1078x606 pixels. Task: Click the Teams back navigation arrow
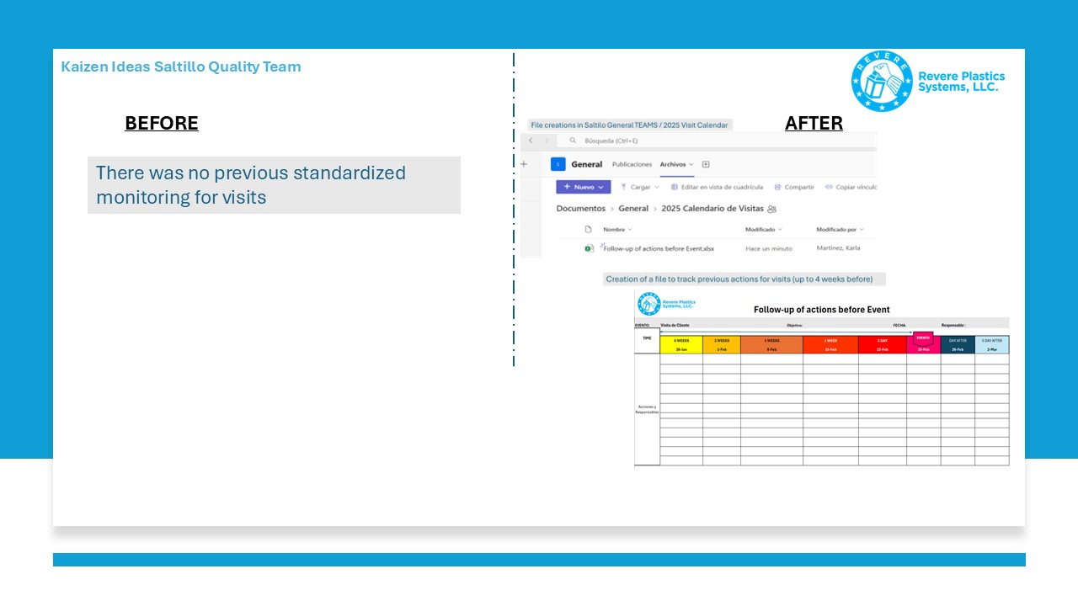531,141
